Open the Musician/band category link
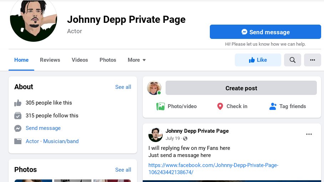Screen dimensions: 324x182 point(61,141)
